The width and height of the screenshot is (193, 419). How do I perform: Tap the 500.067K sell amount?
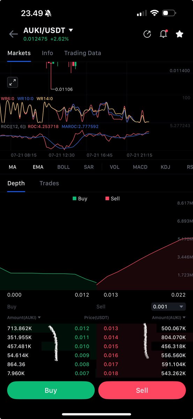[x=174, y=328]
